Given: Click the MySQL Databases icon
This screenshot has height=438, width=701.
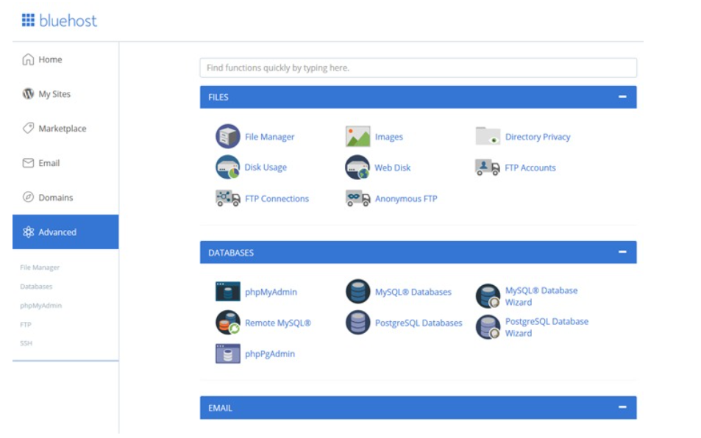Looking at the screenshot, I should click(357, 292).
